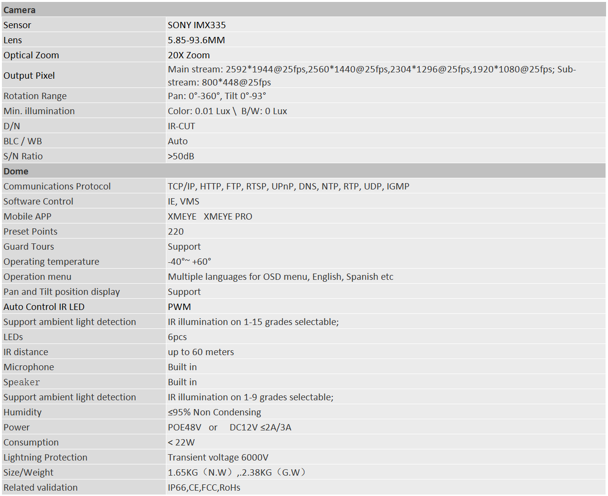Click the Preset Points value 220
Screen dimensions: 608x496
[x=176, y=231]
